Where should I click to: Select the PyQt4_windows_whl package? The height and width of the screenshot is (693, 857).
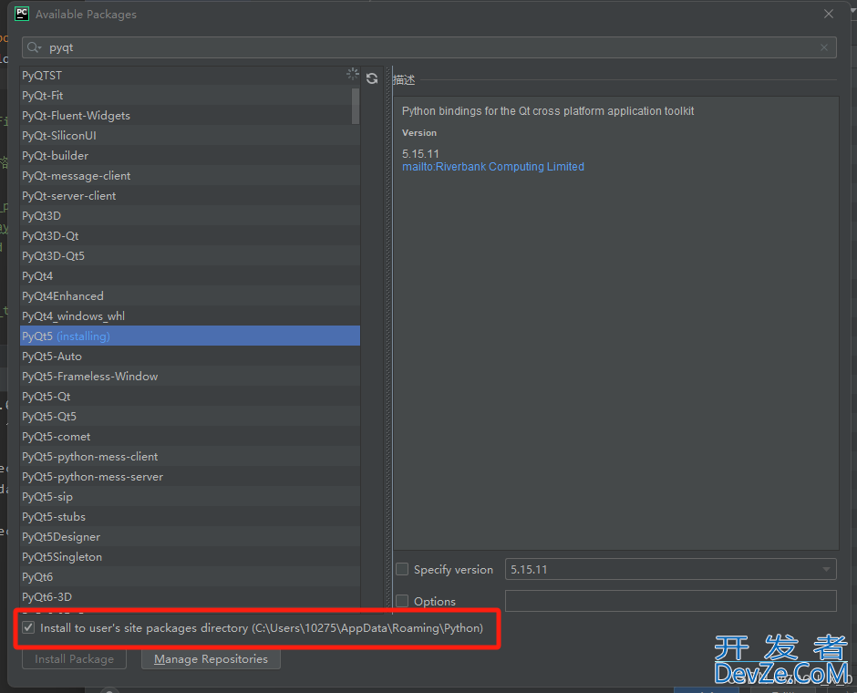tap(190, 315)
